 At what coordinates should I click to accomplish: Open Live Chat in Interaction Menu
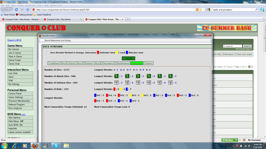[20, 73]
